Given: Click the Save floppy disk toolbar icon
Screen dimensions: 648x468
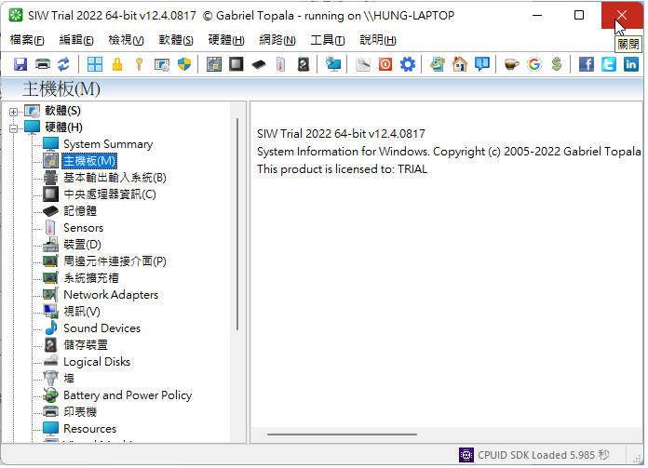Looking at the screenshot, I should coord(20,64).
